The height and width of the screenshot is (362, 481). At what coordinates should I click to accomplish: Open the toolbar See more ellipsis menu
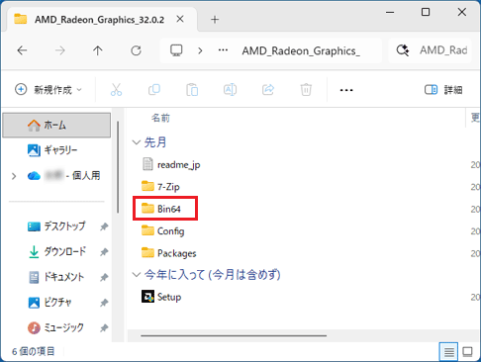click(346, 90)
